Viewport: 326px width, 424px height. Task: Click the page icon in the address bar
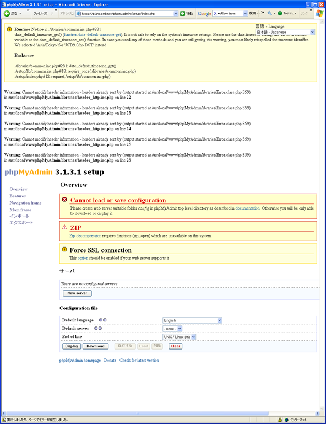tap(79, 14)
